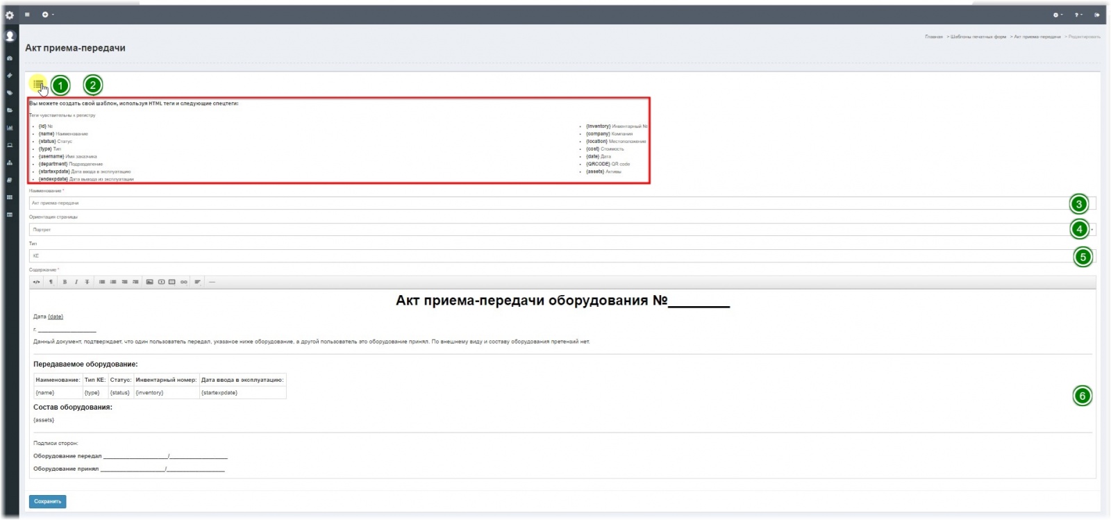Open the dashboard gauge icon in sidebar

tap(10, 58)
